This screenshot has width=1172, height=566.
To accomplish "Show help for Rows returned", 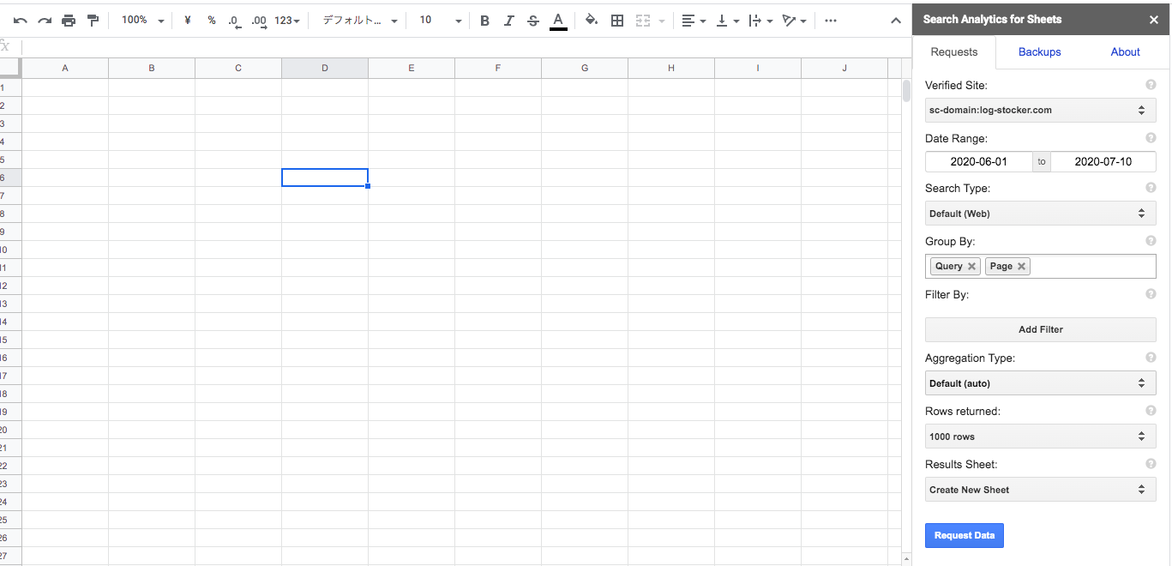I will tap(1151, 410).
